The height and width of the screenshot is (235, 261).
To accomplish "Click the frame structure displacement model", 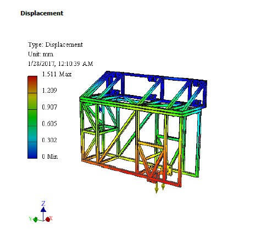I will [143, 129].
